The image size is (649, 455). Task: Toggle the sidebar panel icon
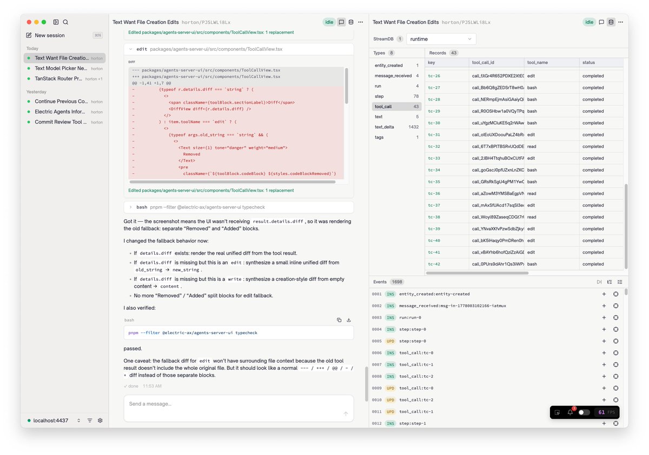coord(56,22)
